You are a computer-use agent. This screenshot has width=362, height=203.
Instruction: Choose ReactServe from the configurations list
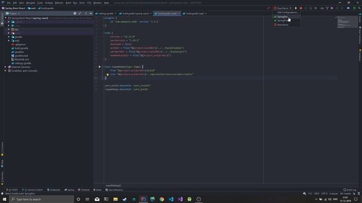[286, 25]
